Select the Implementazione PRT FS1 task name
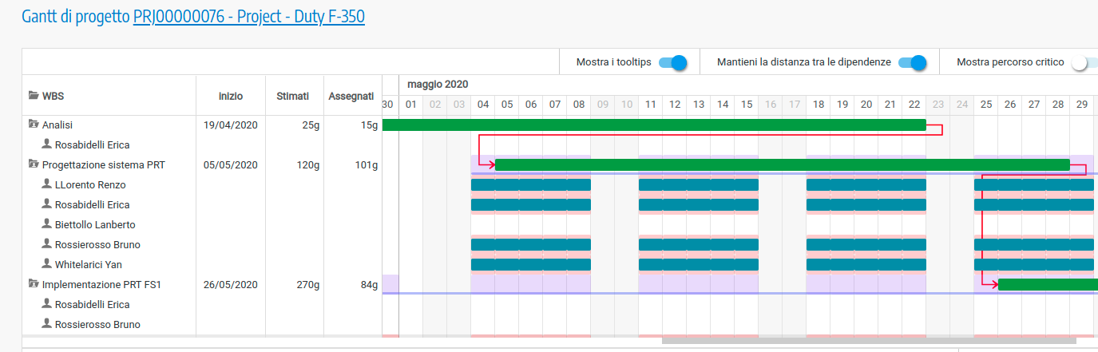The image size is (1098, 352). coord(101,284)
